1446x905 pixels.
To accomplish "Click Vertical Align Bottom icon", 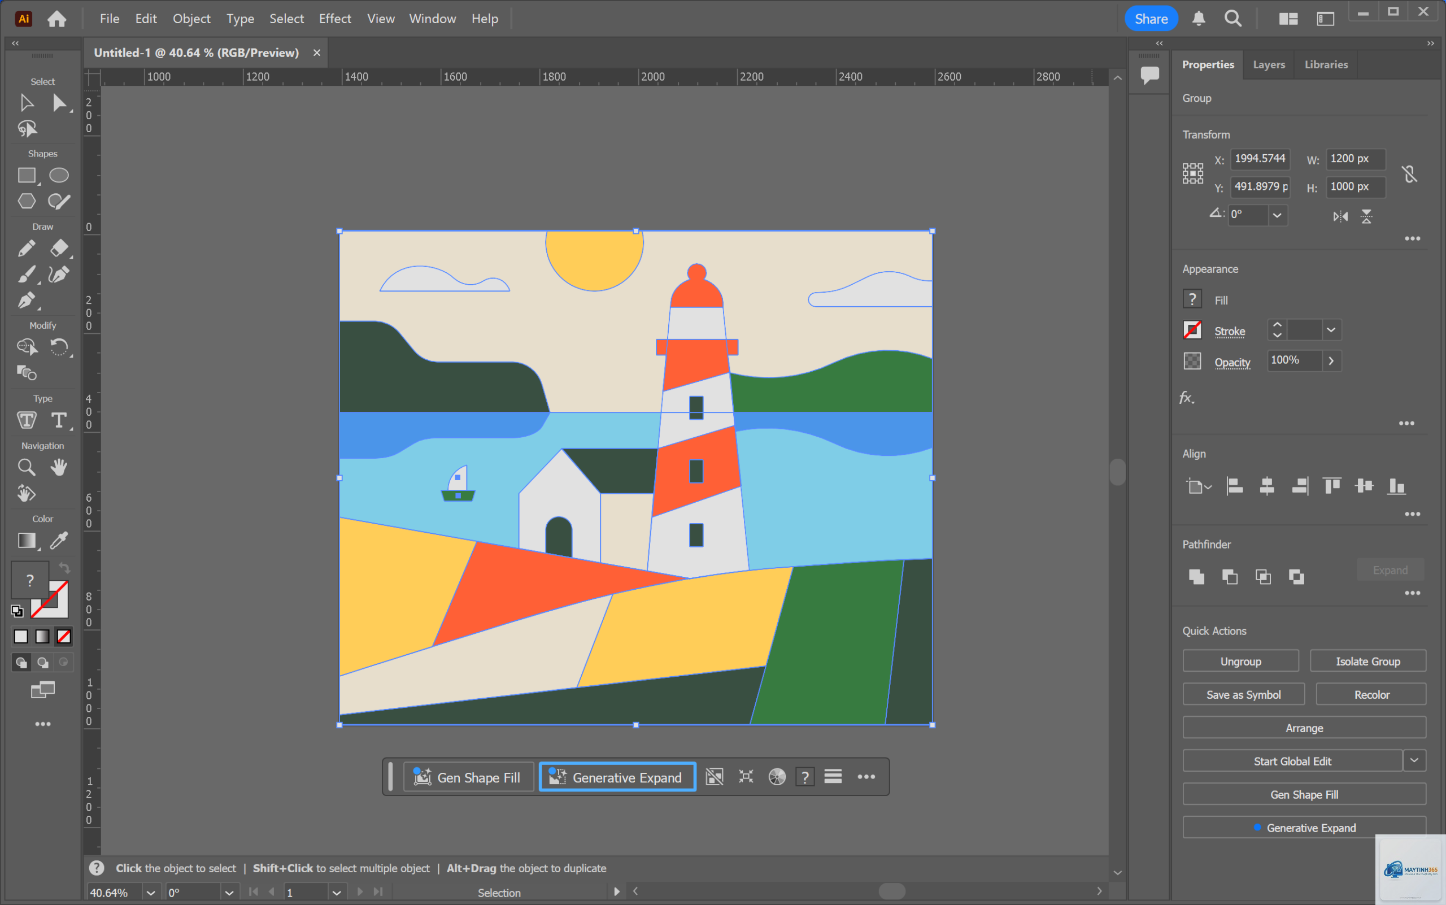I will pyautogui.click(x=1396, y=486).
